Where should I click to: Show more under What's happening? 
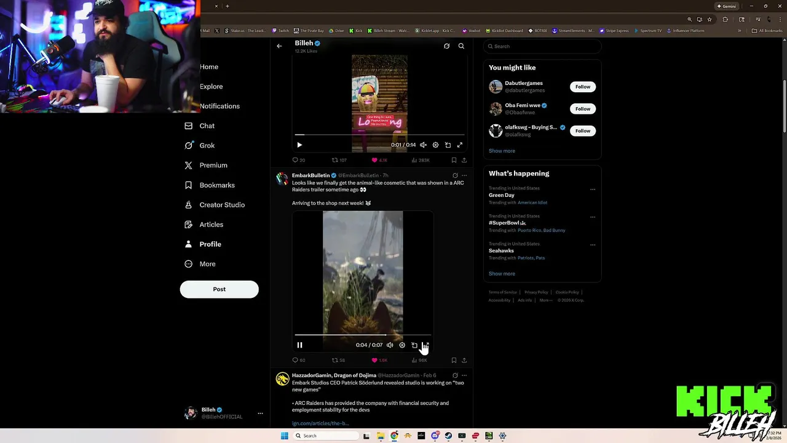point(502,274)
